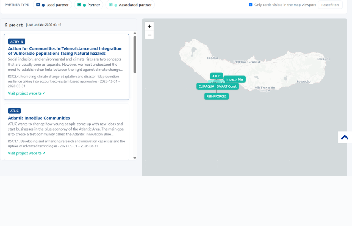
Task: Click the Nordeste map label
Action: click(x=323, y=59)
